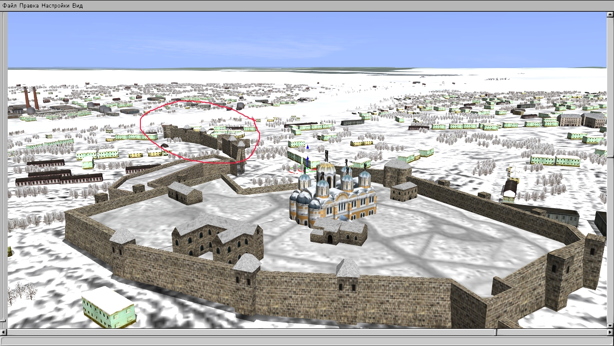This screenshot has height=346, width=614.
Task: Click the vertical scrollbar's down arrow
Action: (610, 325)
